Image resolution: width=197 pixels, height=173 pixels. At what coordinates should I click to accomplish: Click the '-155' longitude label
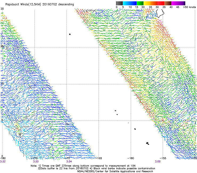163,158
